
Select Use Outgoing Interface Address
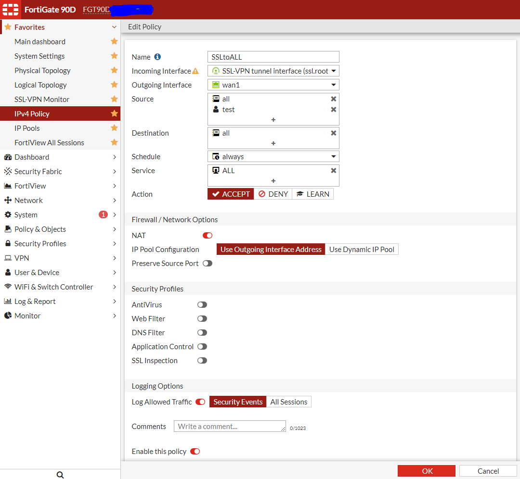click(x=271, y=250)
